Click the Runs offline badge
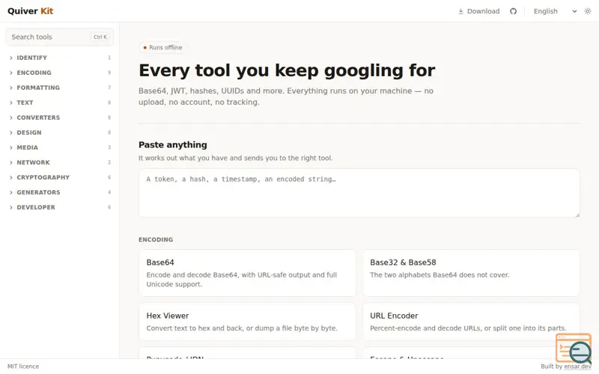Viewport: 599px width, 374px height. coord(162,47)
